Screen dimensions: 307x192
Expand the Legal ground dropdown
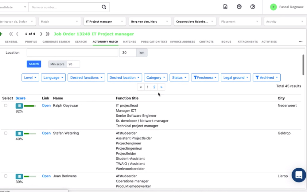pos(235,78)
